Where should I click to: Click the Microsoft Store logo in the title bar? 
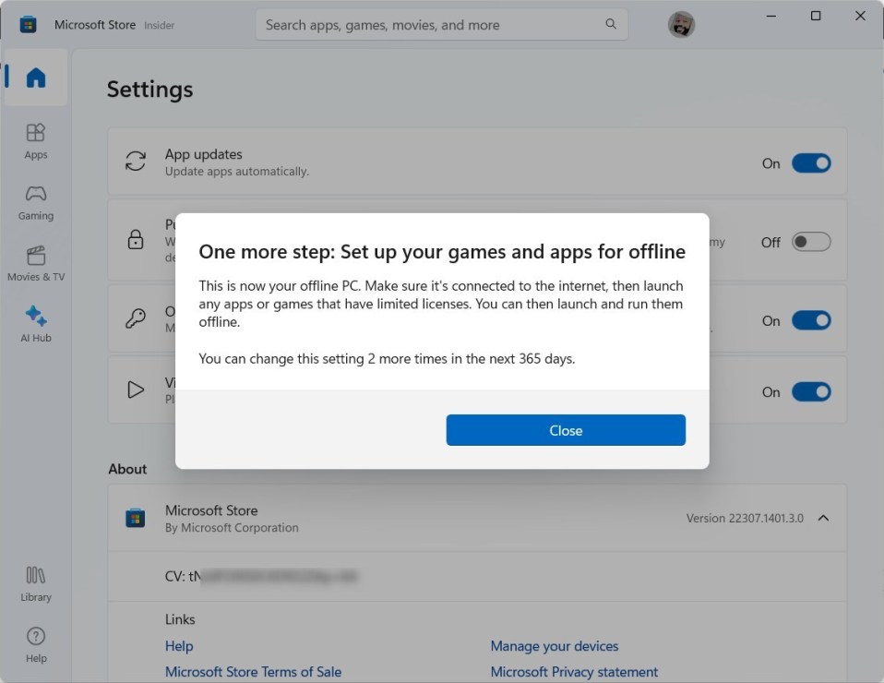(x=28, y=25)
